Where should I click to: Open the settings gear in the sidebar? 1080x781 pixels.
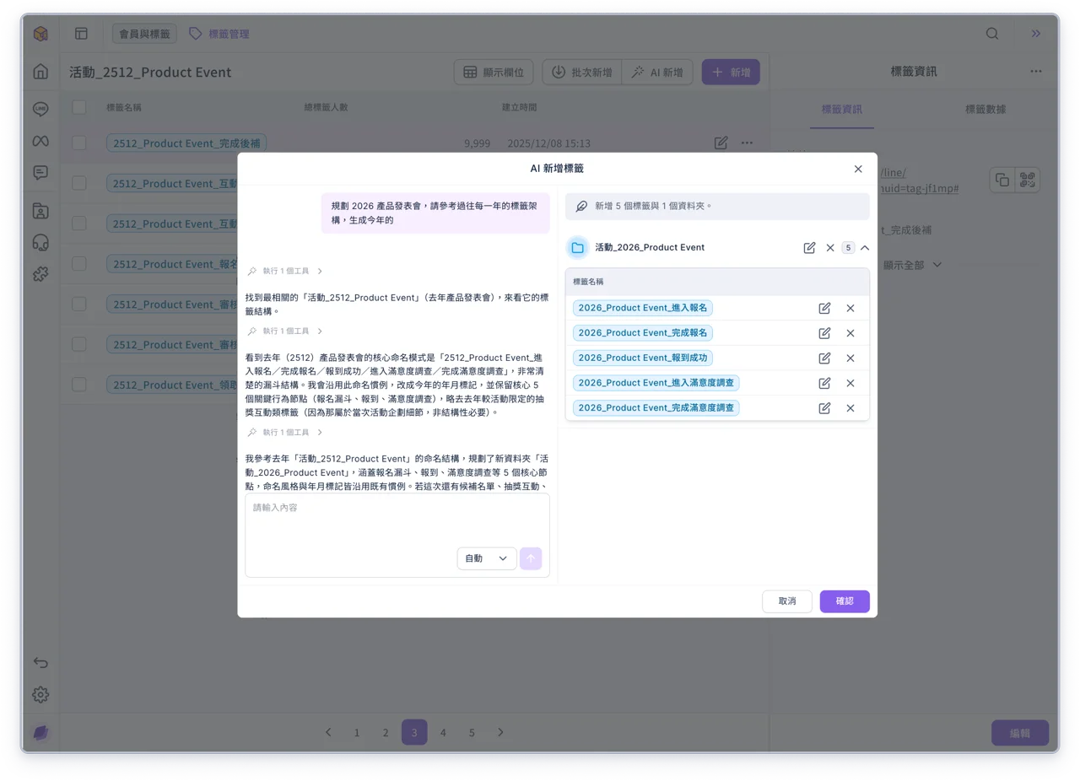[40, 695]
